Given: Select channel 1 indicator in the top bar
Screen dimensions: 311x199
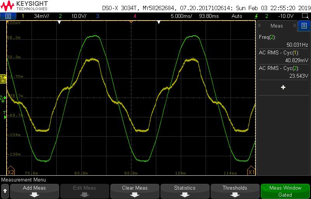Looking at the screenshot, I should (x=23, y=16).
